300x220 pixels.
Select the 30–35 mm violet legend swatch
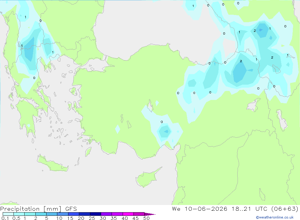106,214
